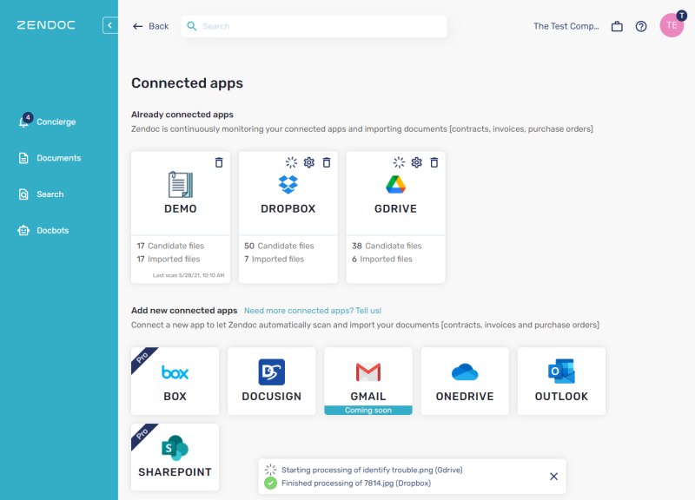Open Search in the sidebar
Screen dimensions: 695x500
[41, 194]
